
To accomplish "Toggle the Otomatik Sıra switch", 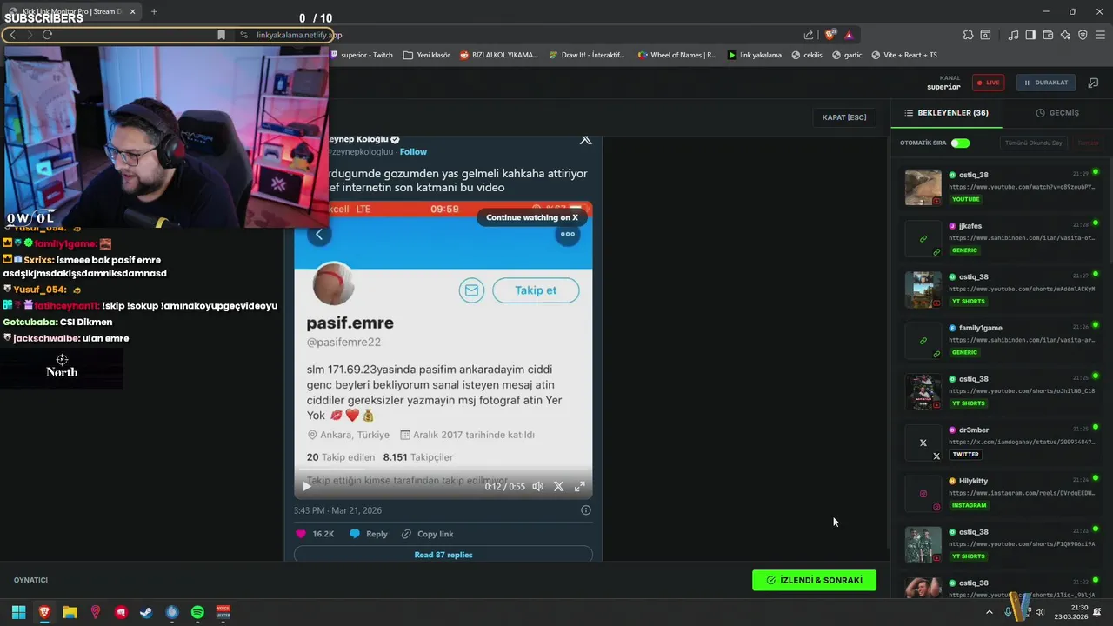I will coord(960,143).
